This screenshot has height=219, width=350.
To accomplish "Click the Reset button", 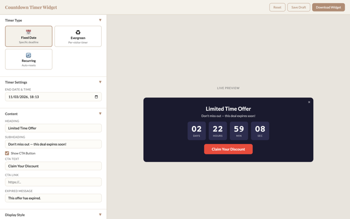I will coord(277,7).
